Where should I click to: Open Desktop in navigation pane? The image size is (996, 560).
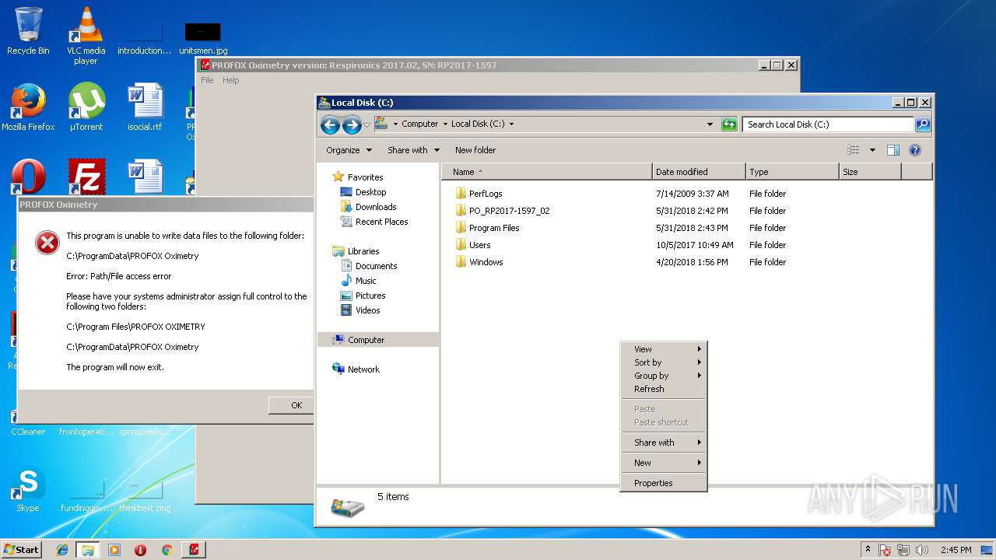[370, 192]
